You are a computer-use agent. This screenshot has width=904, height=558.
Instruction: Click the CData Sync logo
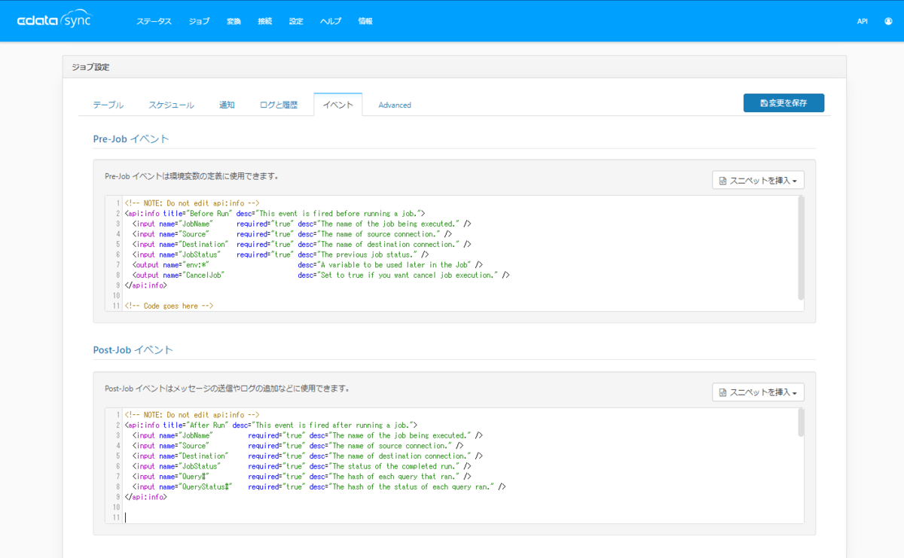pos(53,21)
